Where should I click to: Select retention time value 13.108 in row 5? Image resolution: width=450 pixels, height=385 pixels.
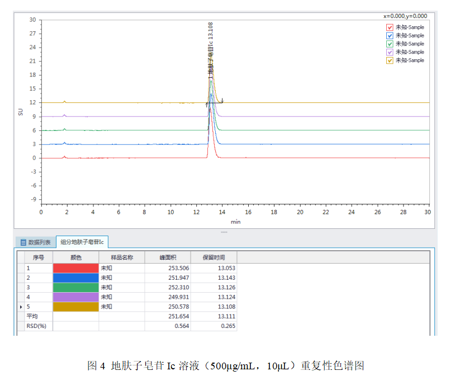point(226,307)
